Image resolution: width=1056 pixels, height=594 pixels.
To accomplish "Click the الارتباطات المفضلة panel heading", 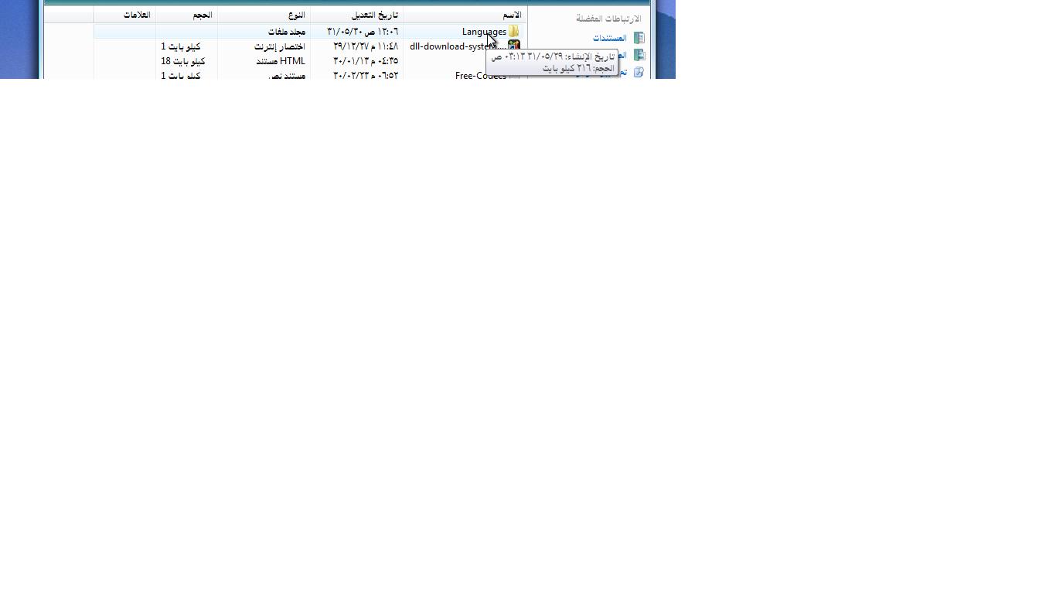I will pos(608,19).
